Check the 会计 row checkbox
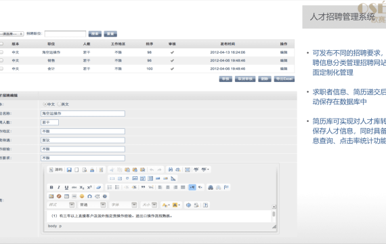The width and height of the screenshot is (386, 244). [x=1, y=68]
